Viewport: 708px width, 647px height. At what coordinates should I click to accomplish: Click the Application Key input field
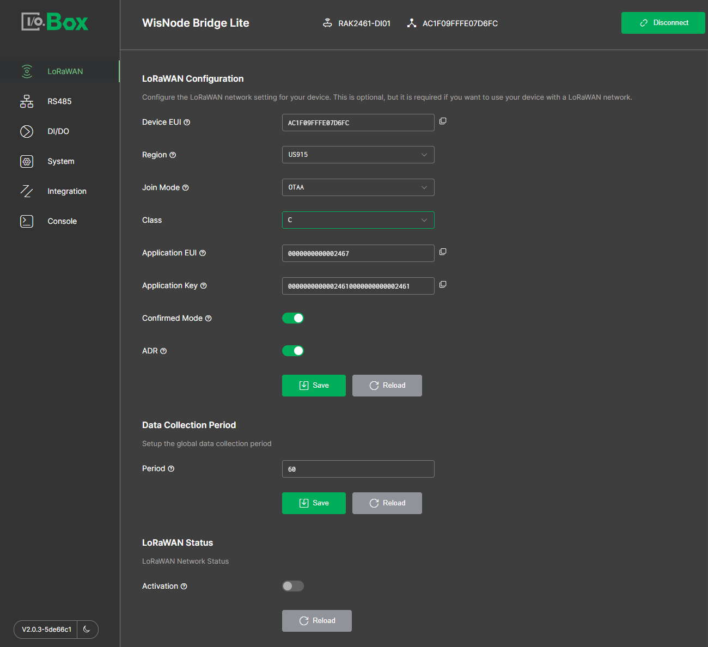click(x=358, y=286)
